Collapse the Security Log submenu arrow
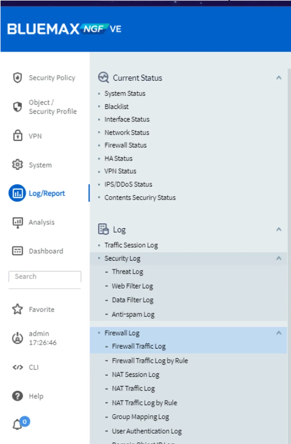291x444 pixels. tap(279, 258)
